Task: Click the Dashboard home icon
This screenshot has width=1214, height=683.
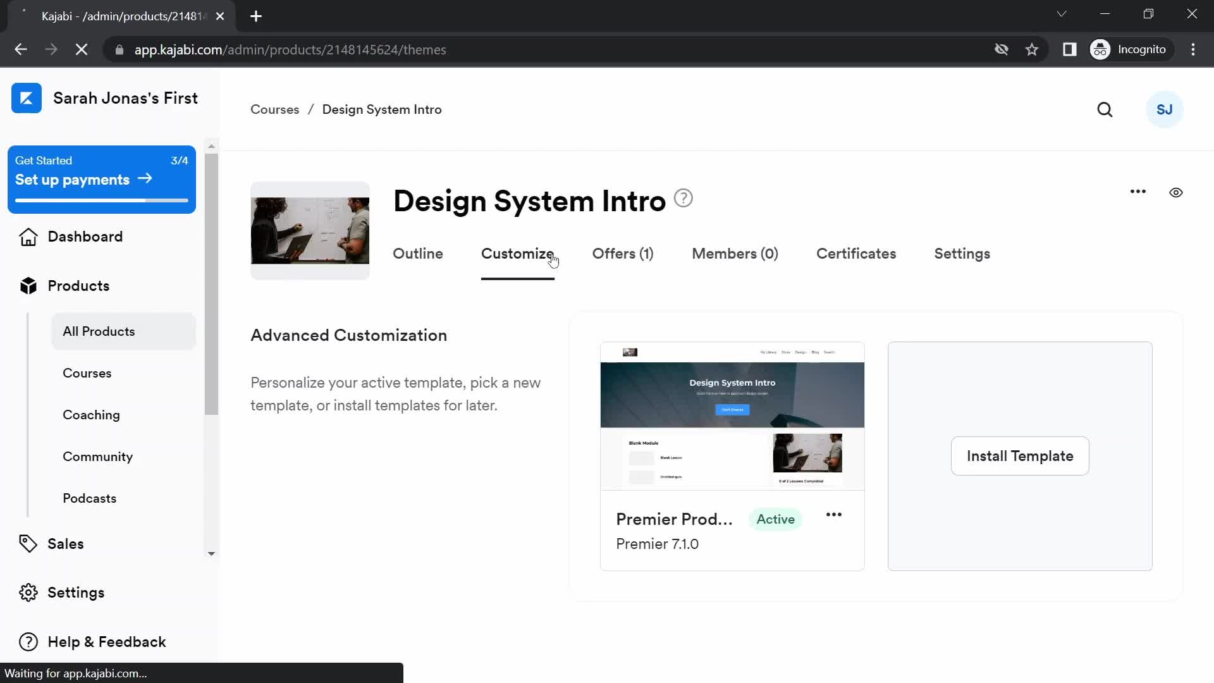Action: (28, 237)
